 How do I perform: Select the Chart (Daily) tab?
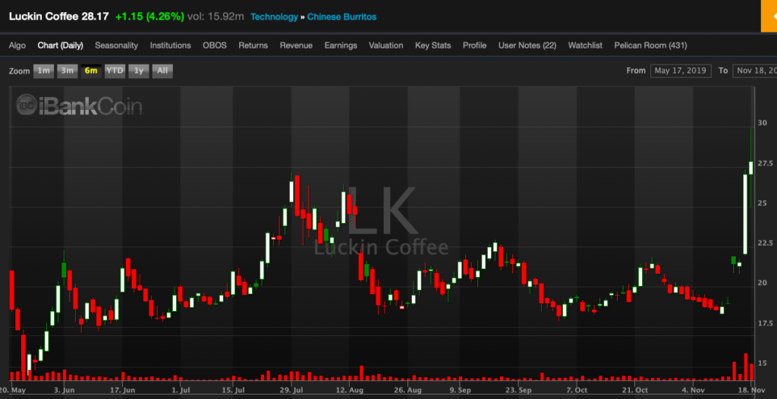[x=61, y=46]
